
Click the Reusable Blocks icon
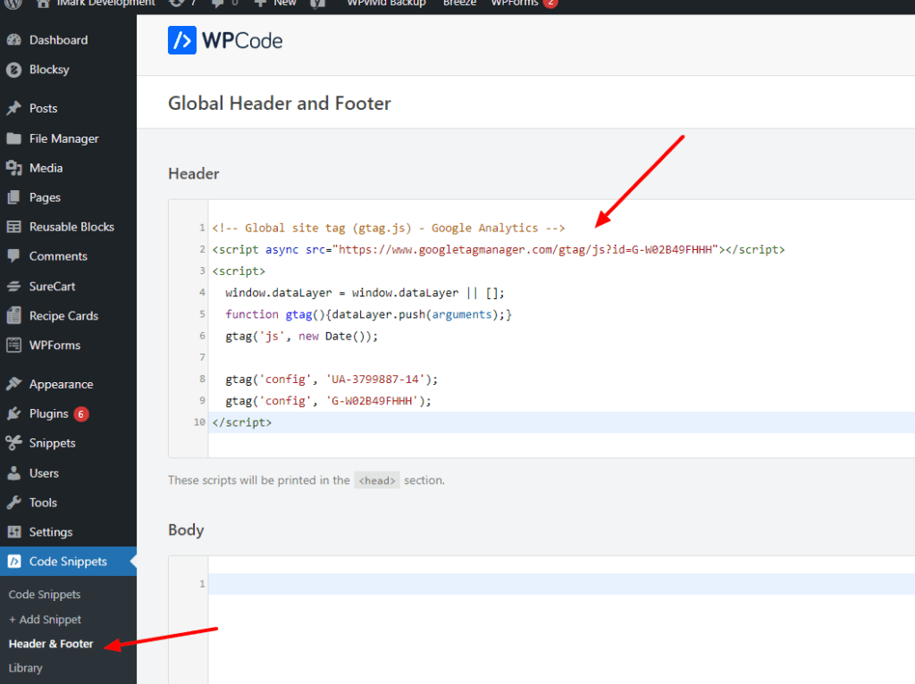[x=14, y=227]
